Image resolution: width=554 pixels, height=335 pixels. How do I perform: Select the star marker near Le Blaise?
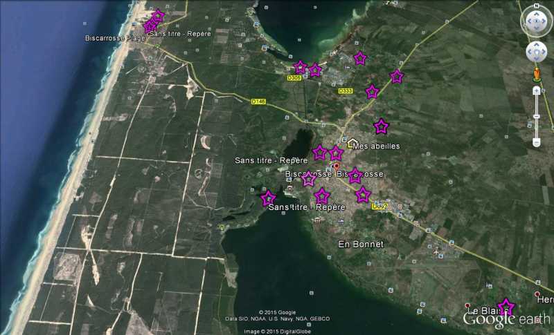click(506, 307)
